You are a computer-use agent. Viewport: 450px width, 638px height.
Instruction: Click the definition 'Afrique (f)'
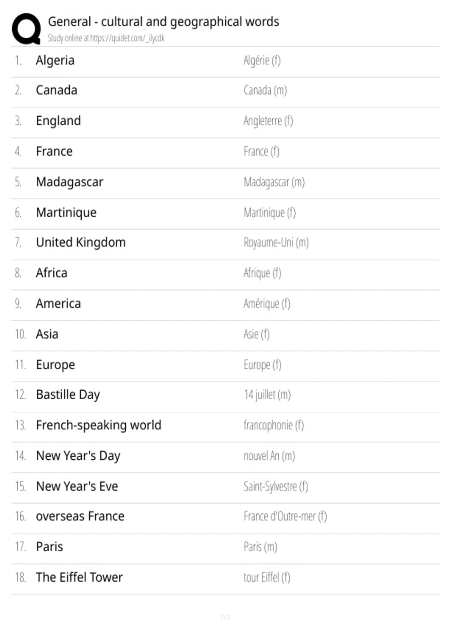pos(262,273)
